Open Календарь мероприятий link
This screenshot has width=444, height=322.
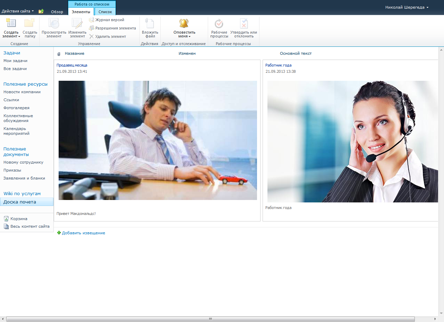point(16,131)
